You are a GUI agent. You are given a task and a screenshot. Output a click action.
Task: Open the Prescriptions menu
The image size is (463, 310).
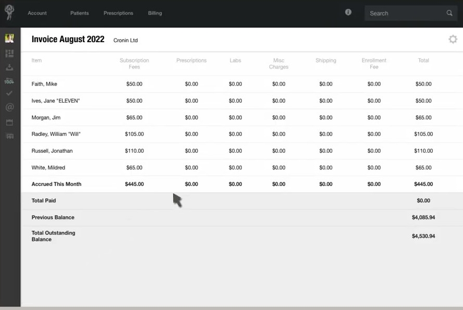coord(118,13)
